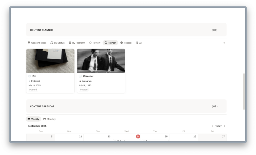256x155 pixels.
Task: Select Sunday the 21st cell
Action: click(x=41, y=137)
